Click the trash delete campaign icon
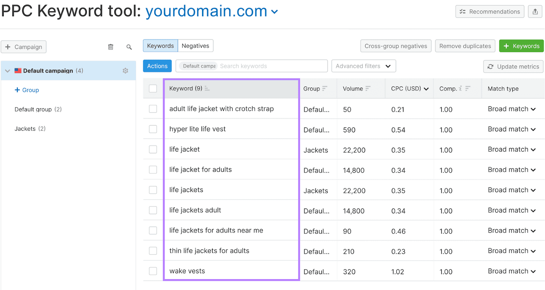Image resolution: width=545 pixels, height=290 pixels. (x=111, y=47)
